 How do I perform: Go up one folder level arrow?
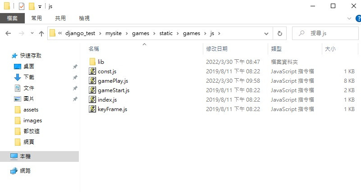(x=41, y=34)
